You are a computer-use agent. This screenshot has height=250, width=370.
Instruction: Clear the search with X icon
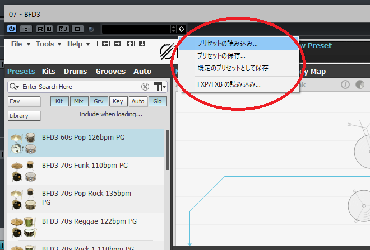tap(145, 87)
